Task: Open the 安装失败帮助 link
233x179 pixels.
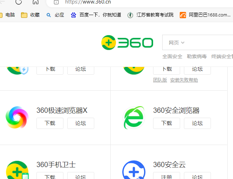Action: click(x=184, y=80)
